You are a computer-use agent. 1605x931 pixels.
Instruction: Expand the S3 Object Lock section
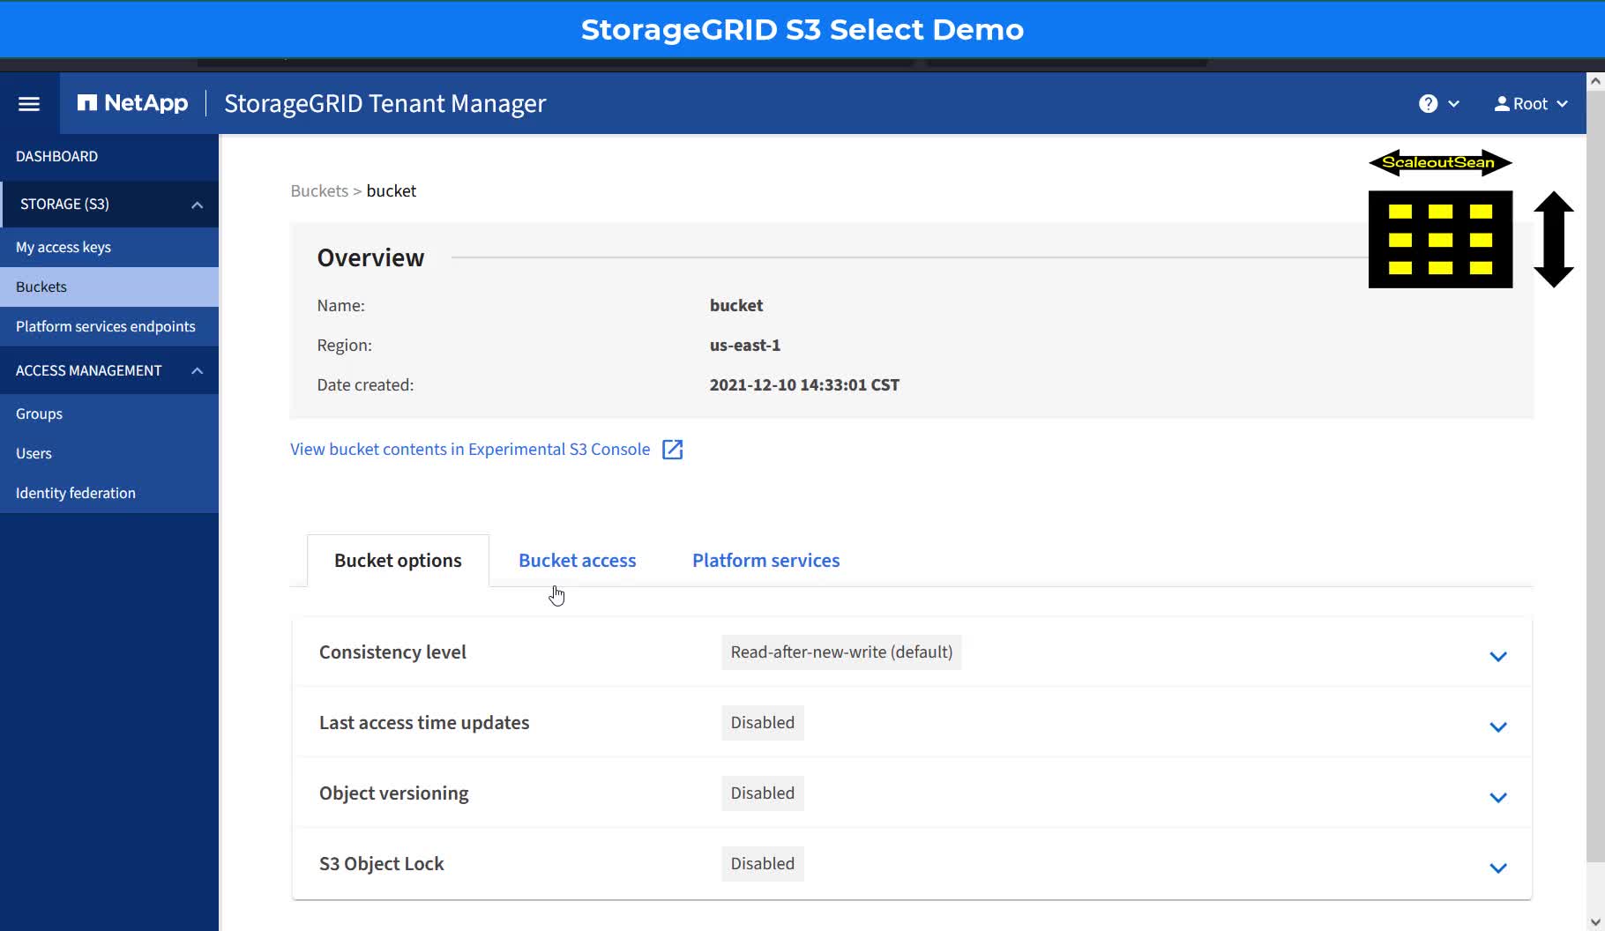1497,868
